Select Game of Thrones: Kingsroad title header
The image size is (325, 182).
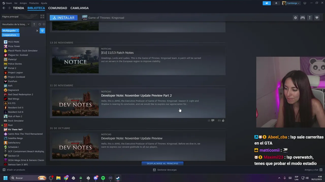106,18
